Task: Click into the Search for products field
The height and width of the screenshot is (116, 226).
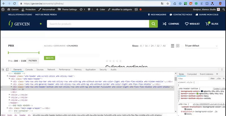Action: pyautogui.click(x=98, y=24)
